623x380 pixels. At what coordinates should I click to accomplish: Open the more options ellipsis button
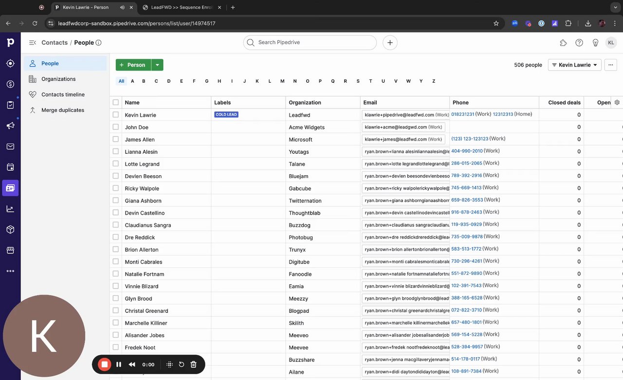click(611, 65)
